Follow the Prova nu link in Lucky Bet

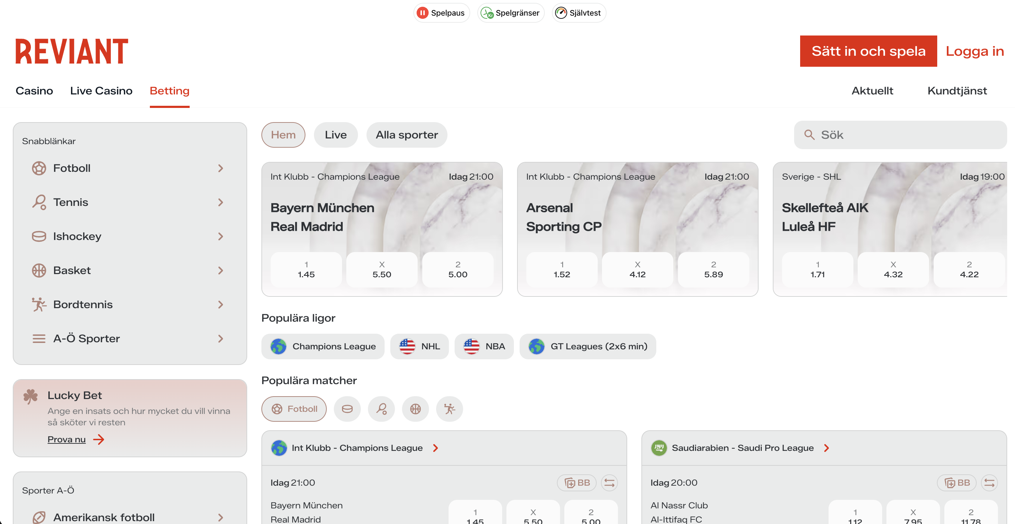tap(67, 439)
